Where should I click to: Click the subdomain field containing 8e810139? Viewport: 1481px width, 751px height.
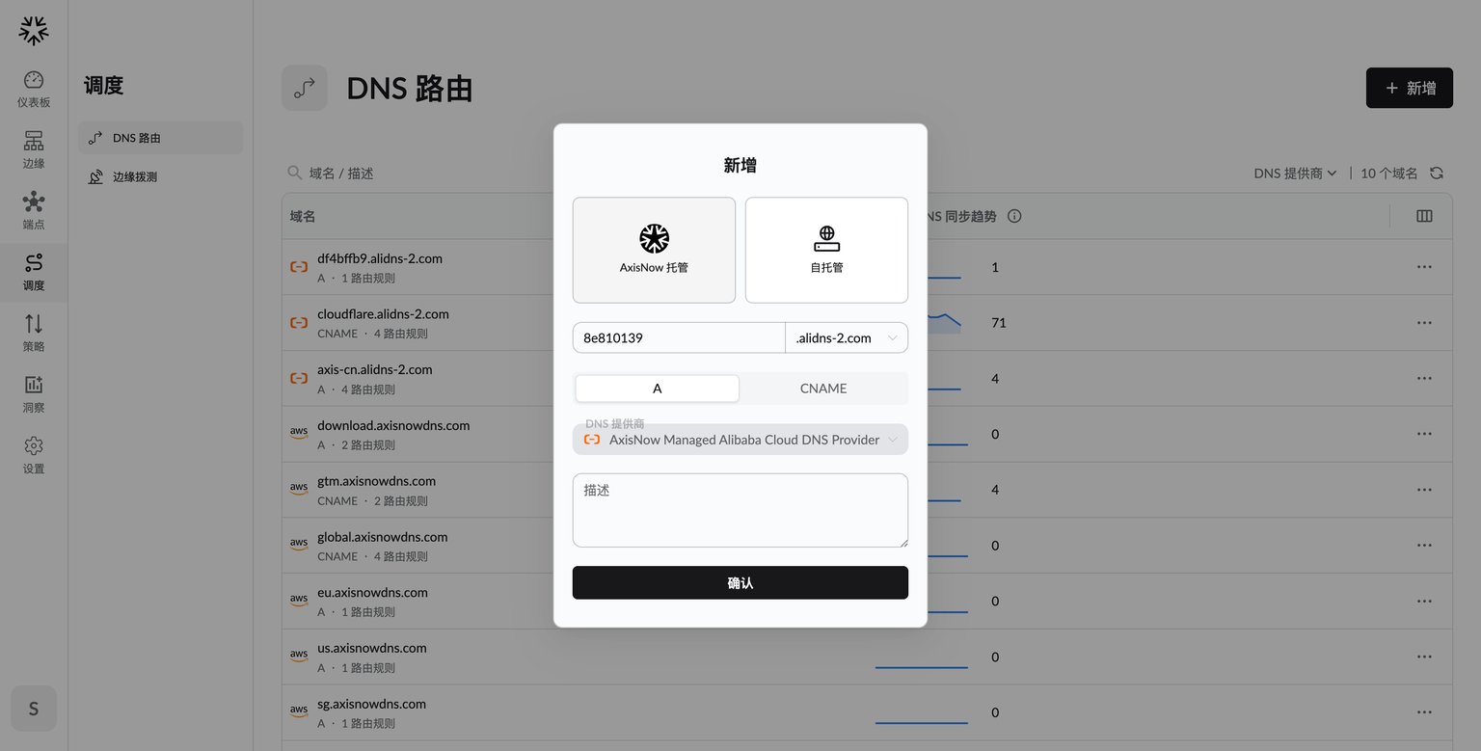click(x=679, y=337)
